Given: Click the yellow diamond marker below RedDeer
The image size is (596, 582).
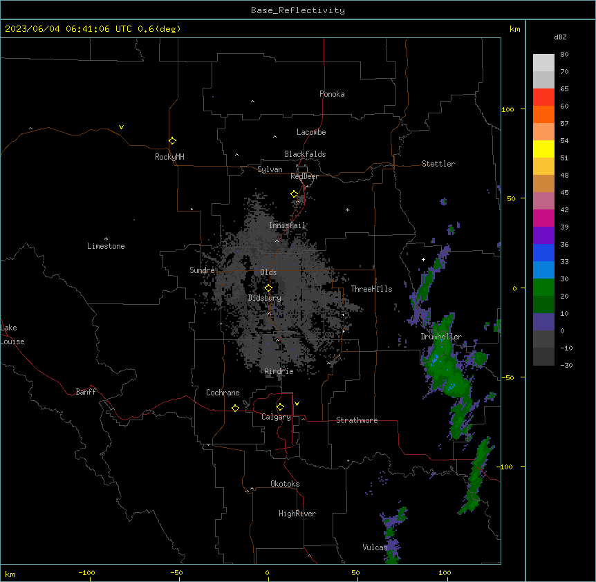Looking at the screenshot, I should [294, 194].
